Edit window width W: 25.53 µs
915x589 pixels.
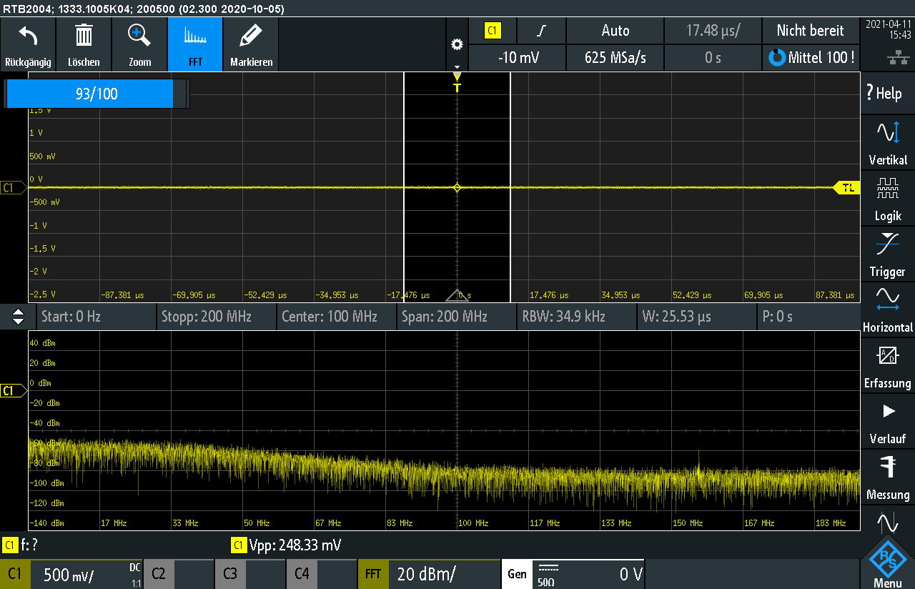[696, 316]
